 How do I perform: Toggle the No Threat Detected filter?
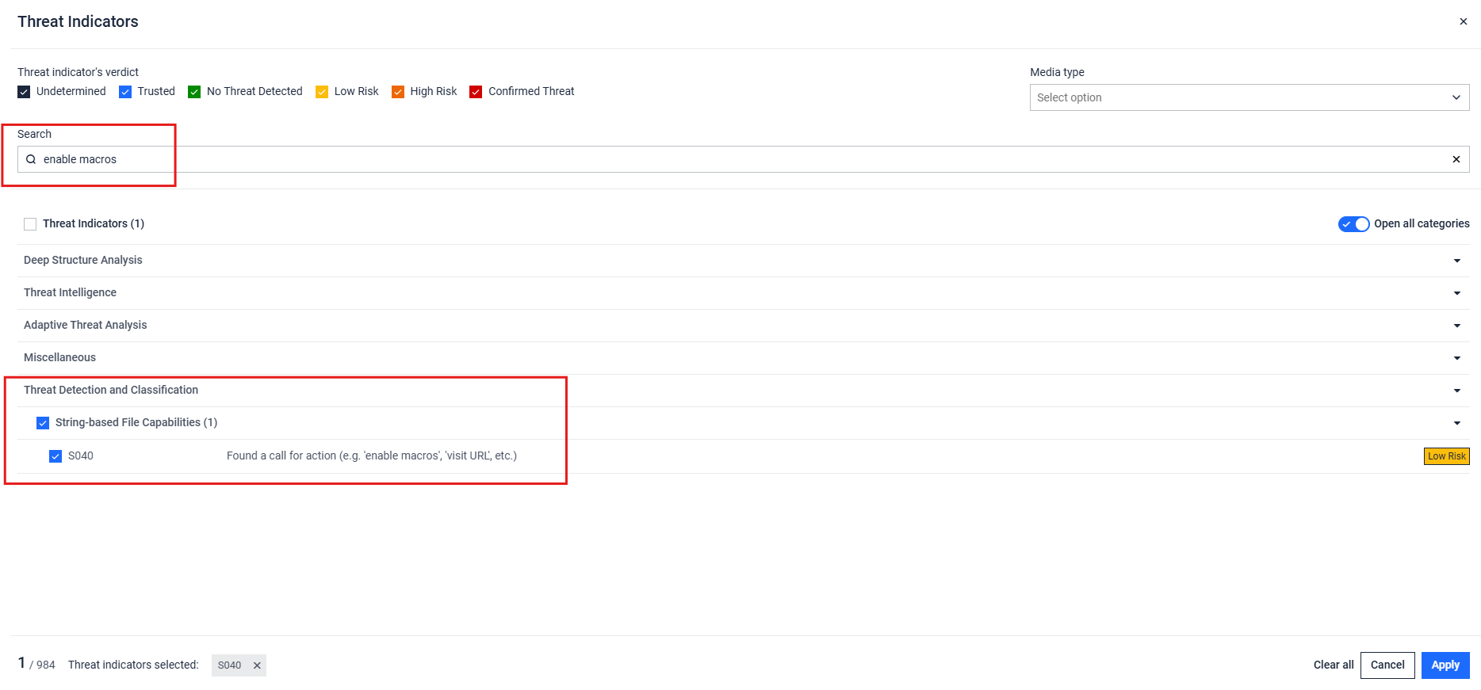click(194, 92)
